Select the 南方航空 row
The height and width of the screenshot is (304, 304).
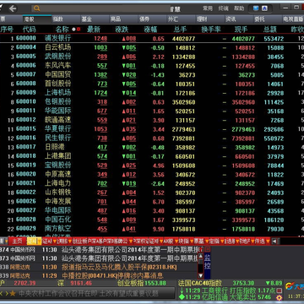(x=152, y=229)
